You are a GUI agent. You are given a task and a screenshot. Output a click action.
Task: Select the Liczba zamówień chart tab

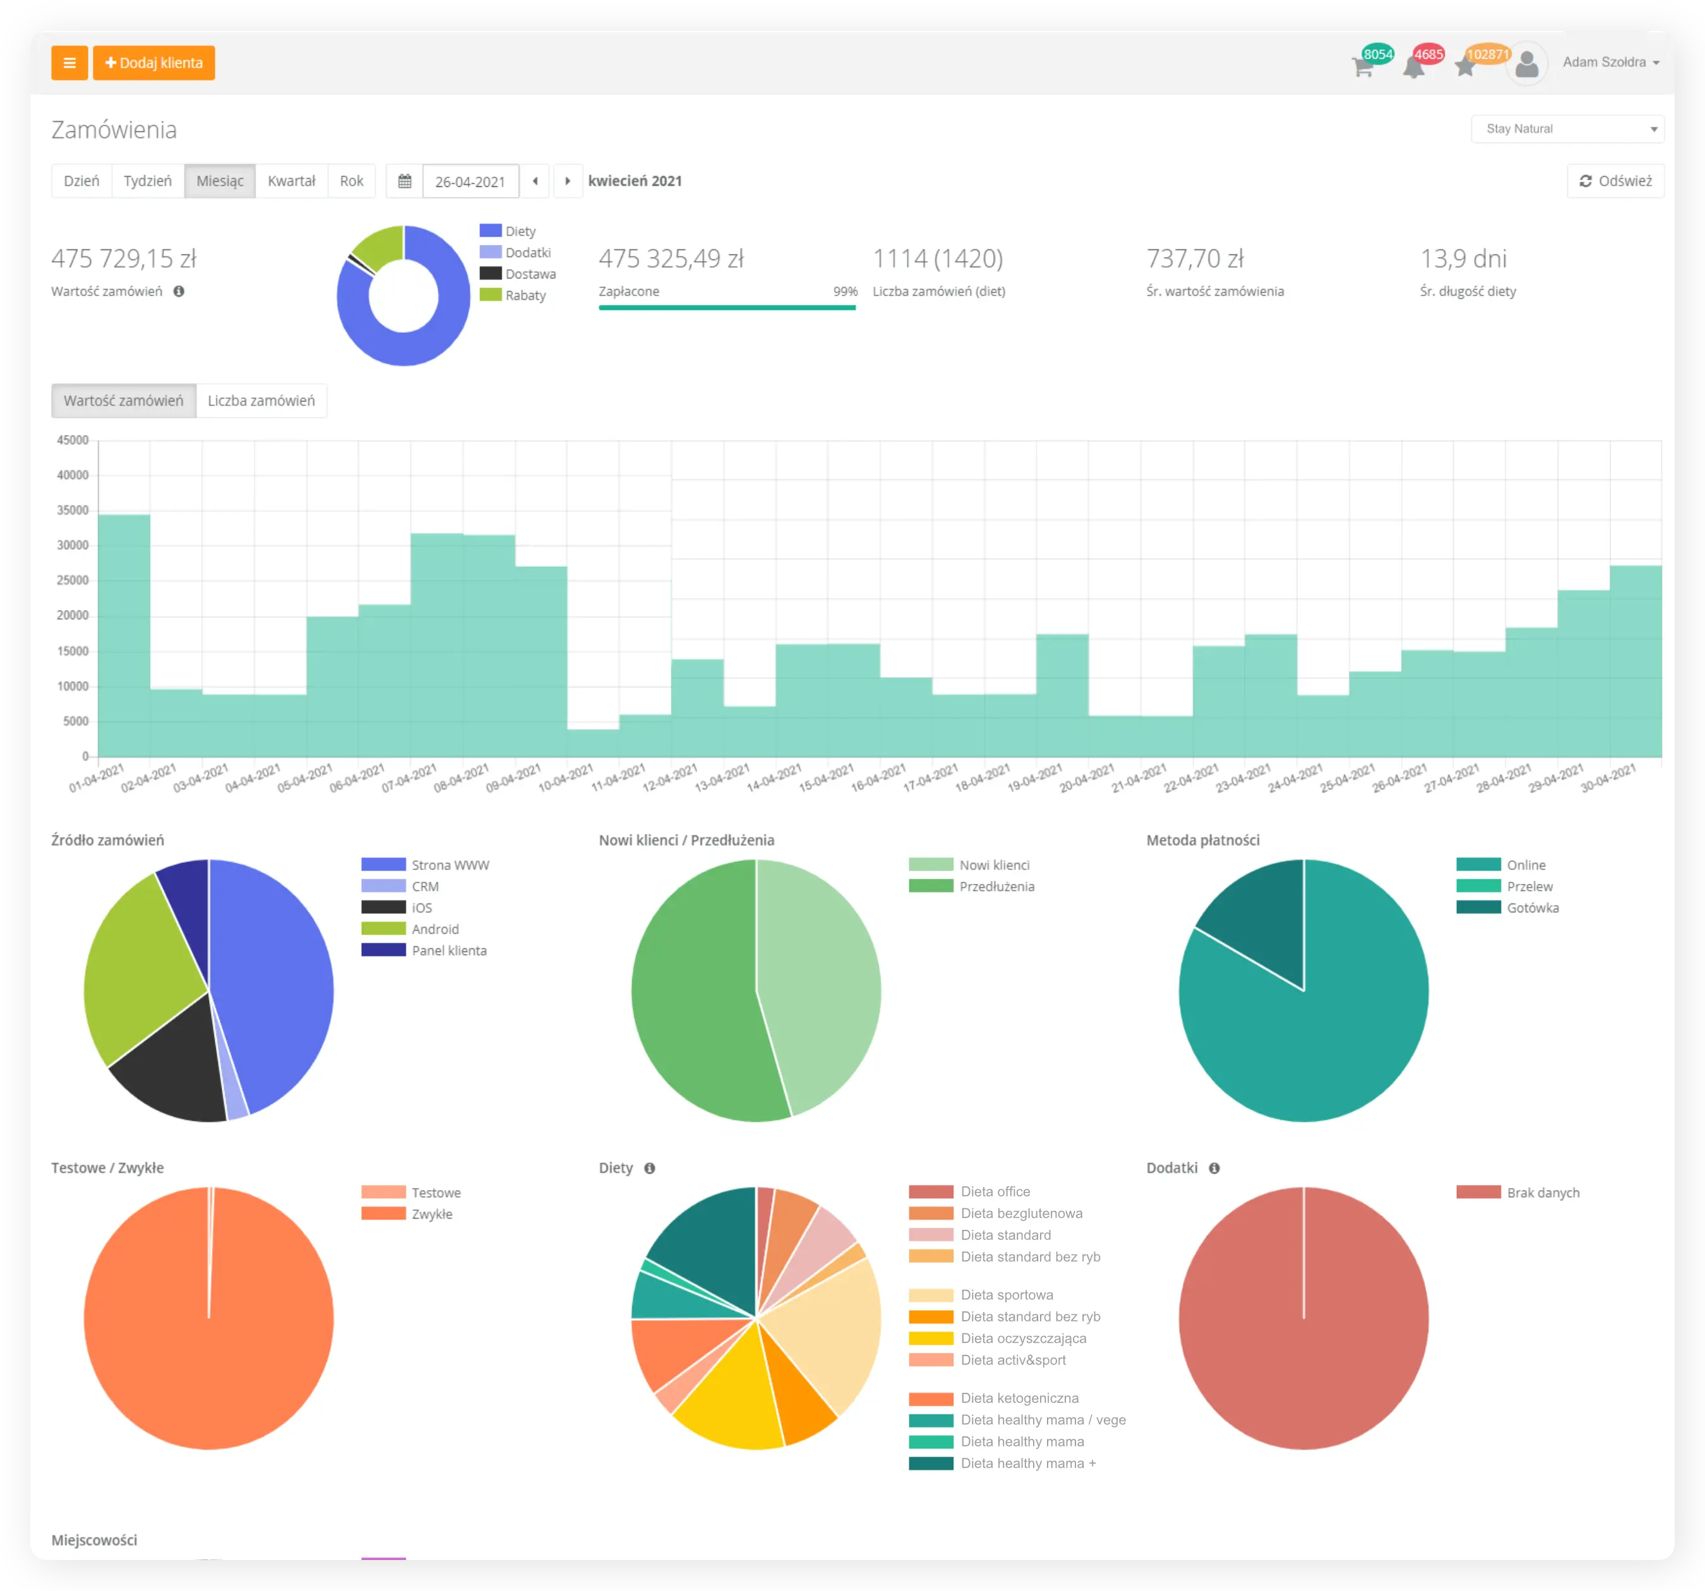[x=261, y=400]
